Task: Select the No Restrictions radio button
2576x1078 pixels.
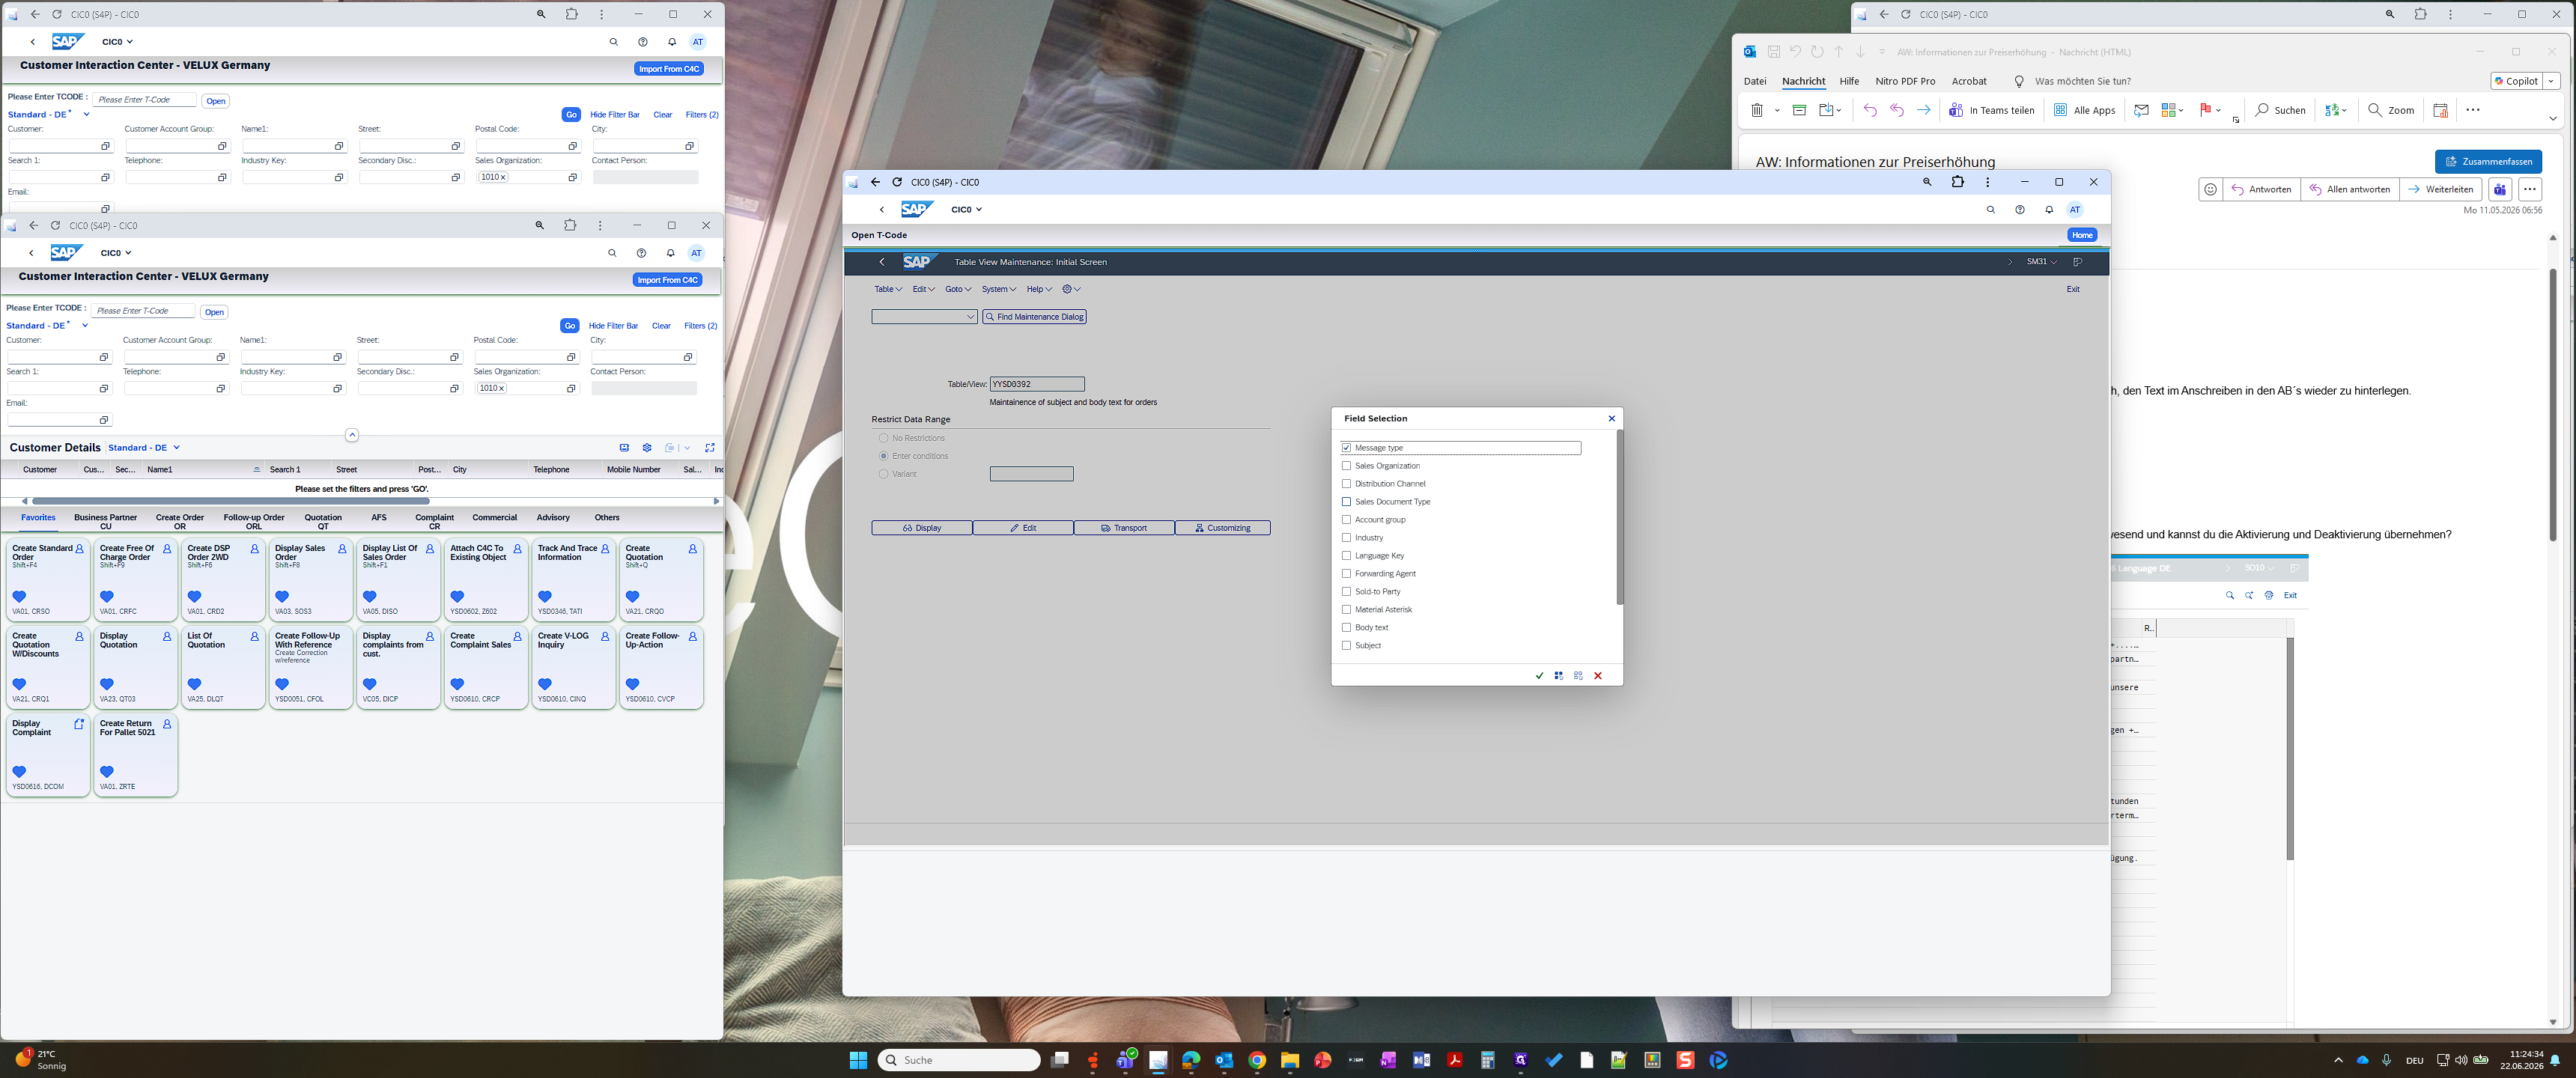Action: 883,438
